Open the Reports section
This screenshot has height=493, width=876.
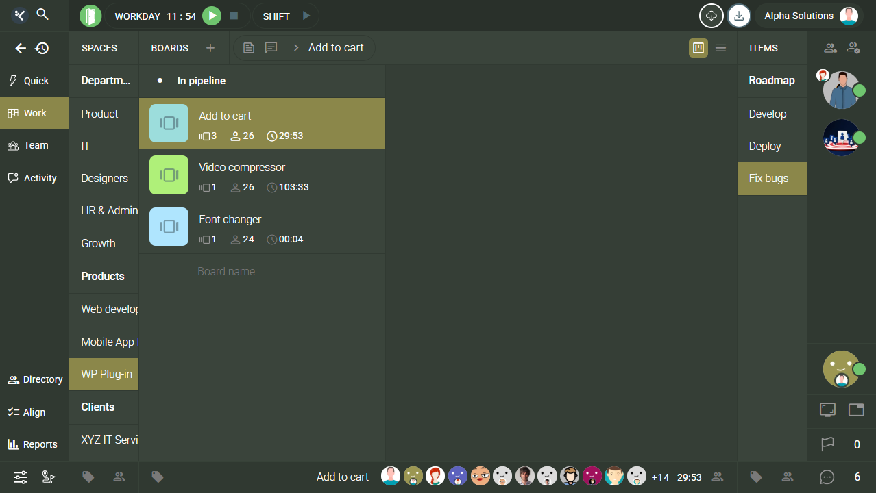[x=34, y=444]
